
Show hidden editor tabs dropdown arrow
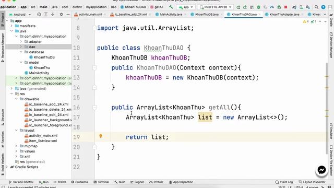pos(325,15)
